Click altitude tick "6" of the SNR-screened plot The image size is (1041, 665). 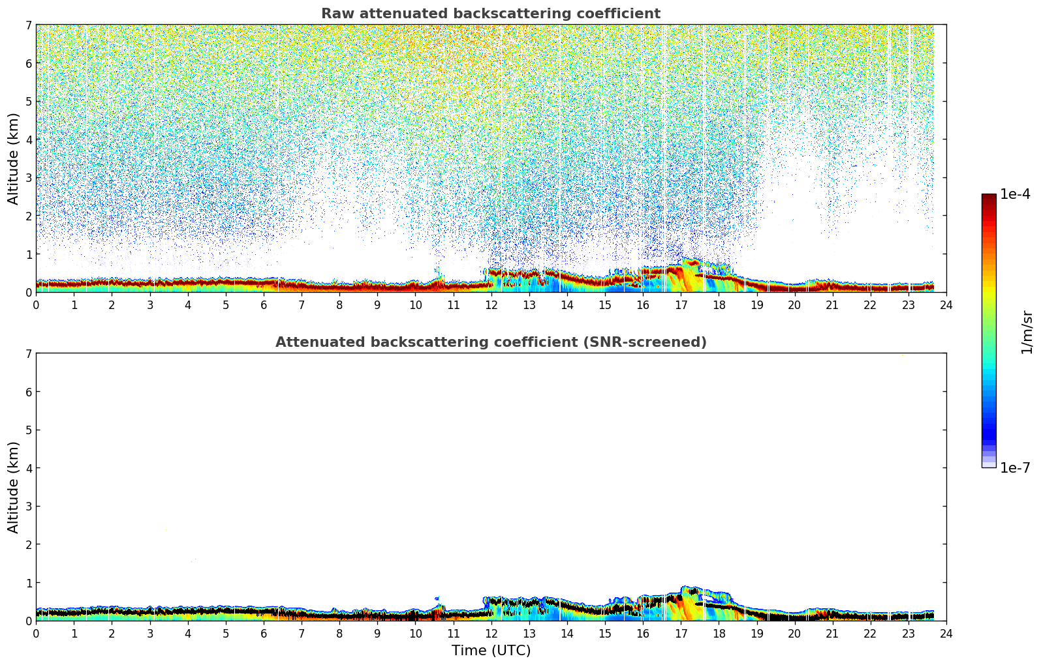(28, 392)
